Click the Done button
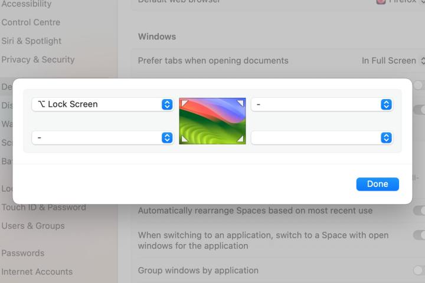The width and height of the screenshot is (425, 283). point(377,184)
